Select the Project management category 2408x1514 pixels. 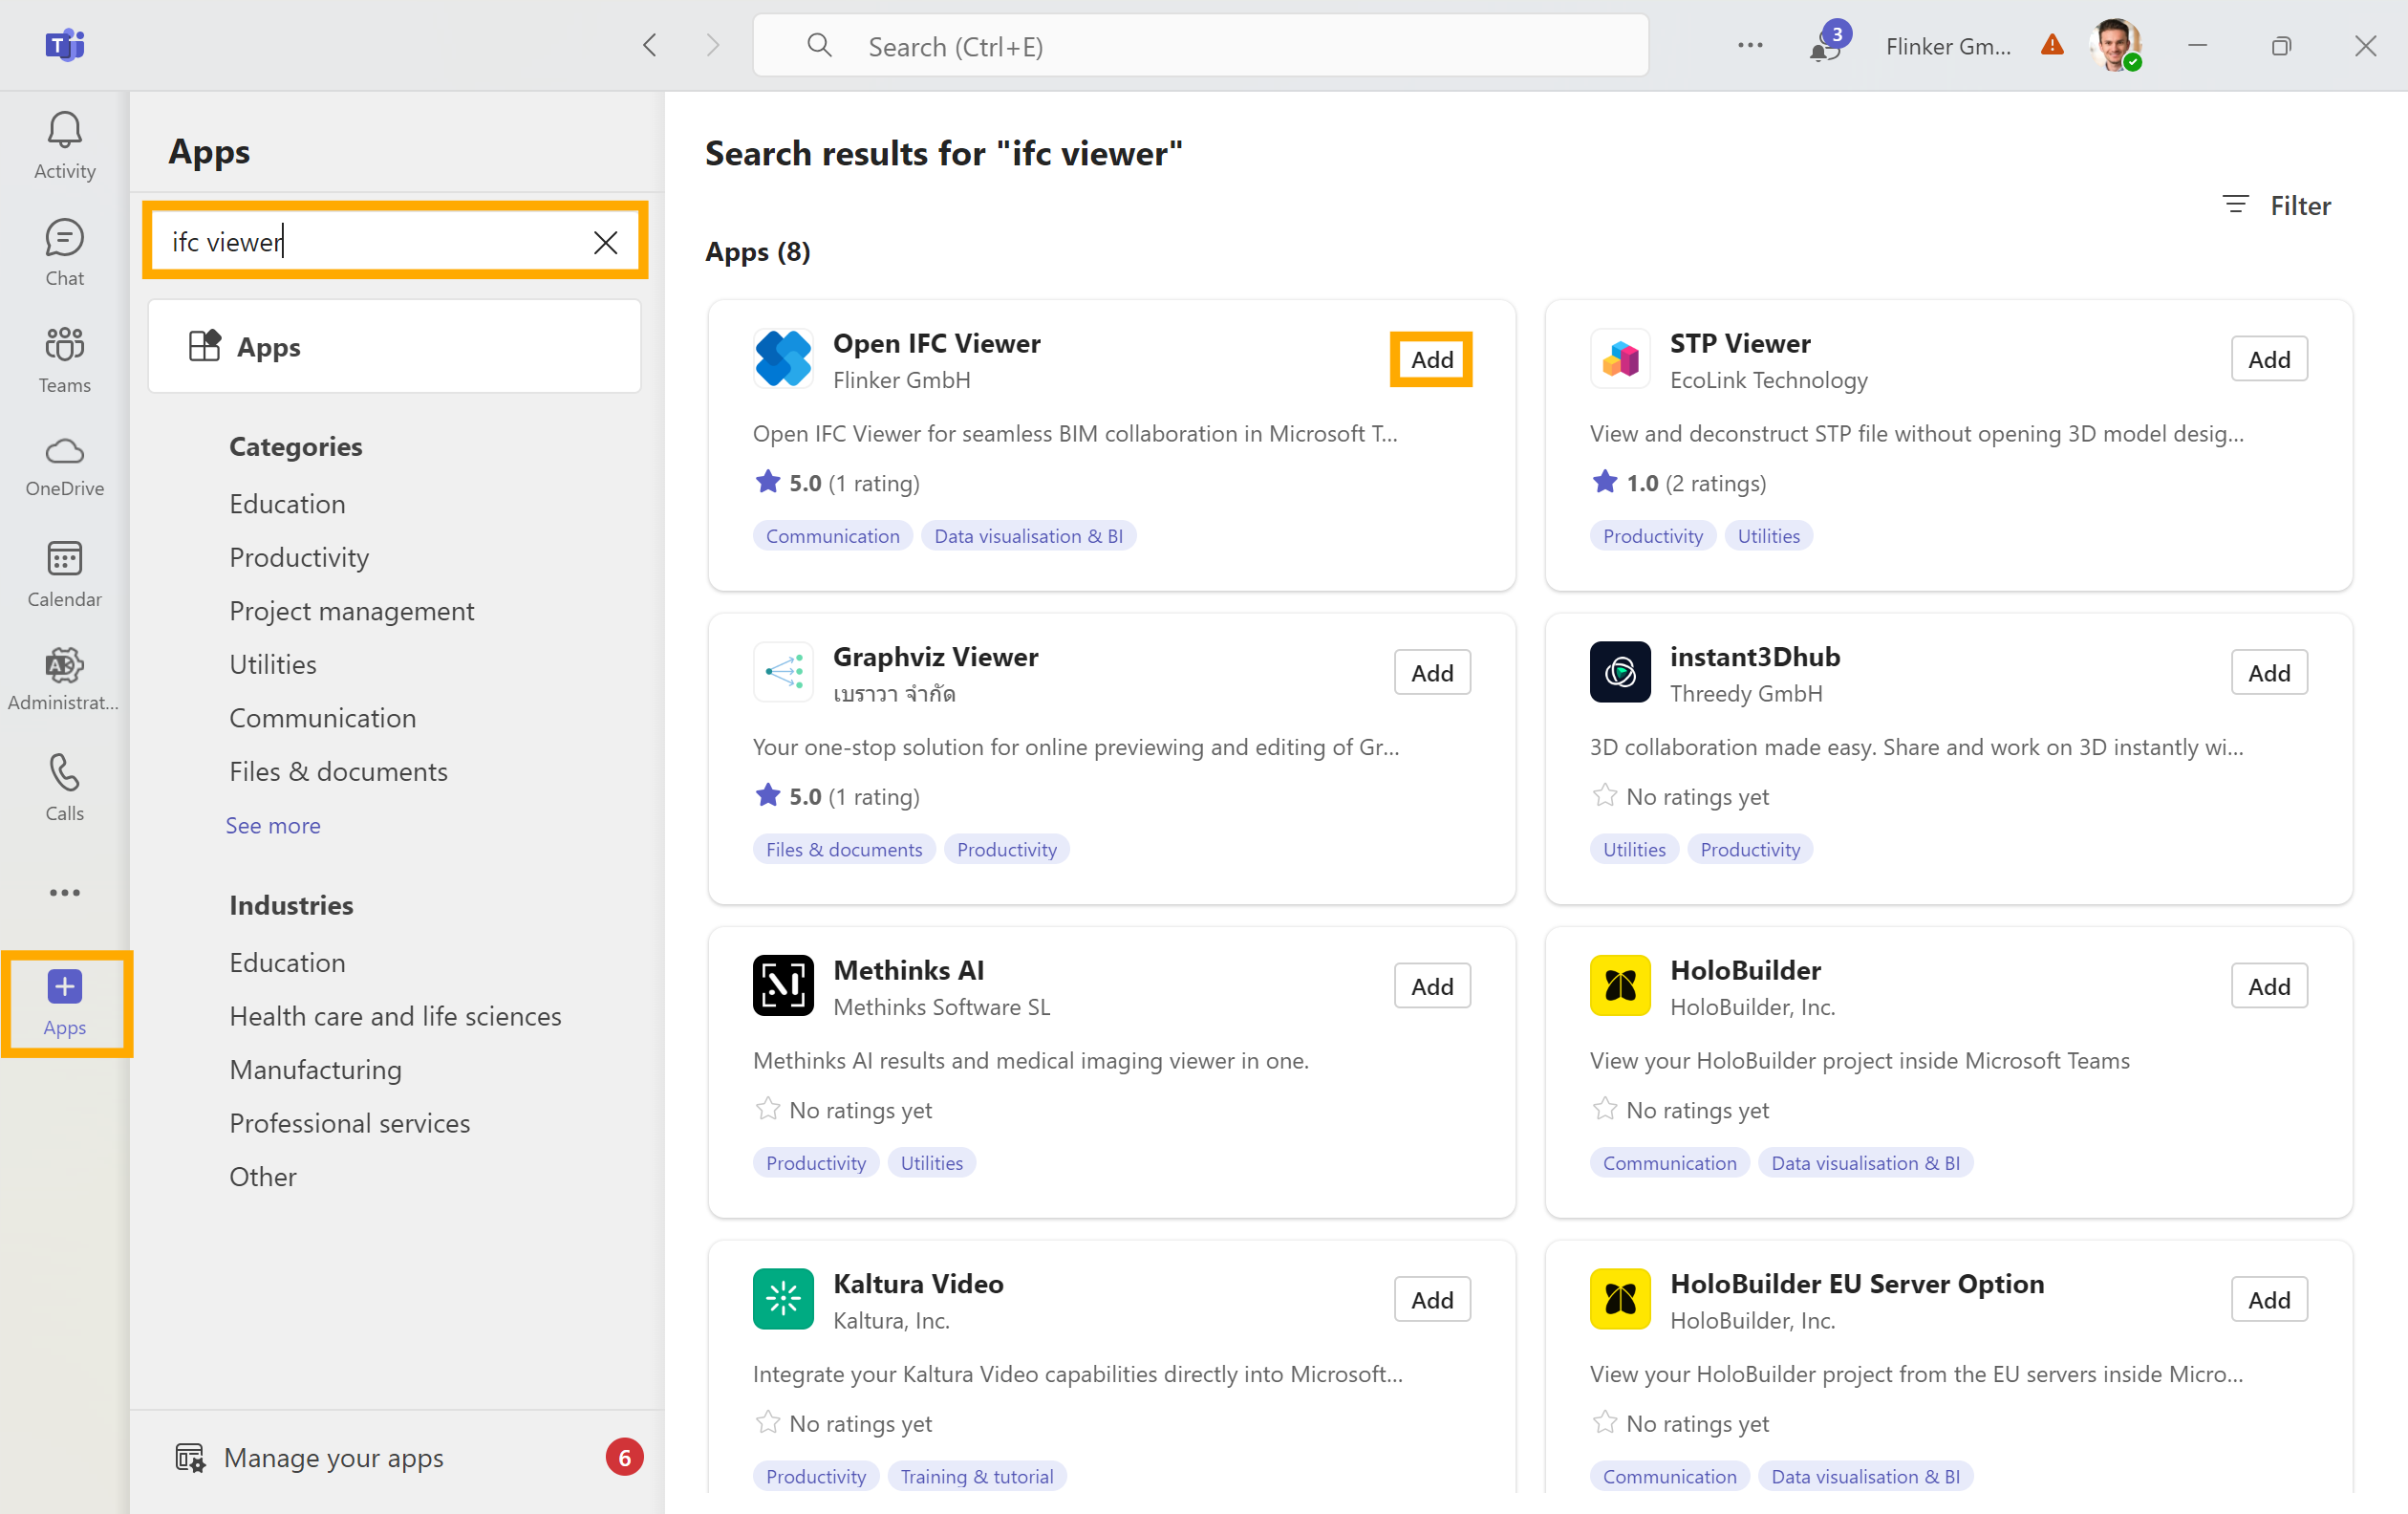pos(351,610)
